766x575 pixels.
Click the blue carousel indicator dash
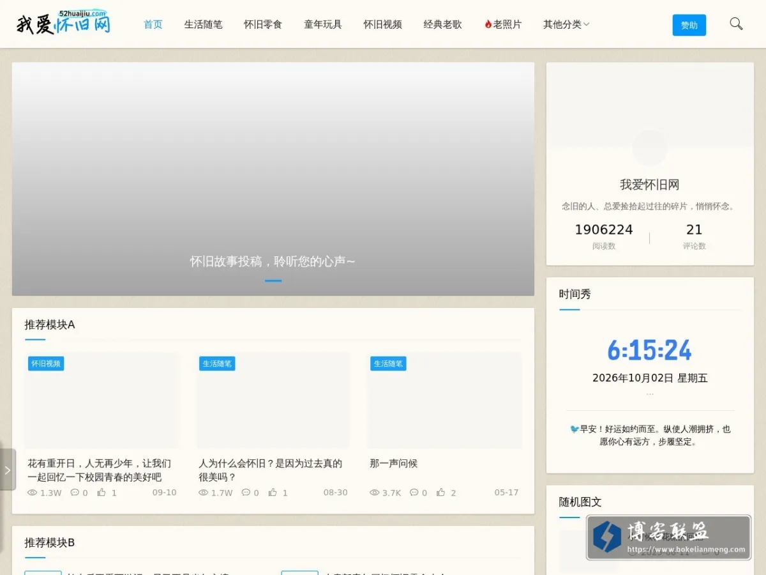273,280
